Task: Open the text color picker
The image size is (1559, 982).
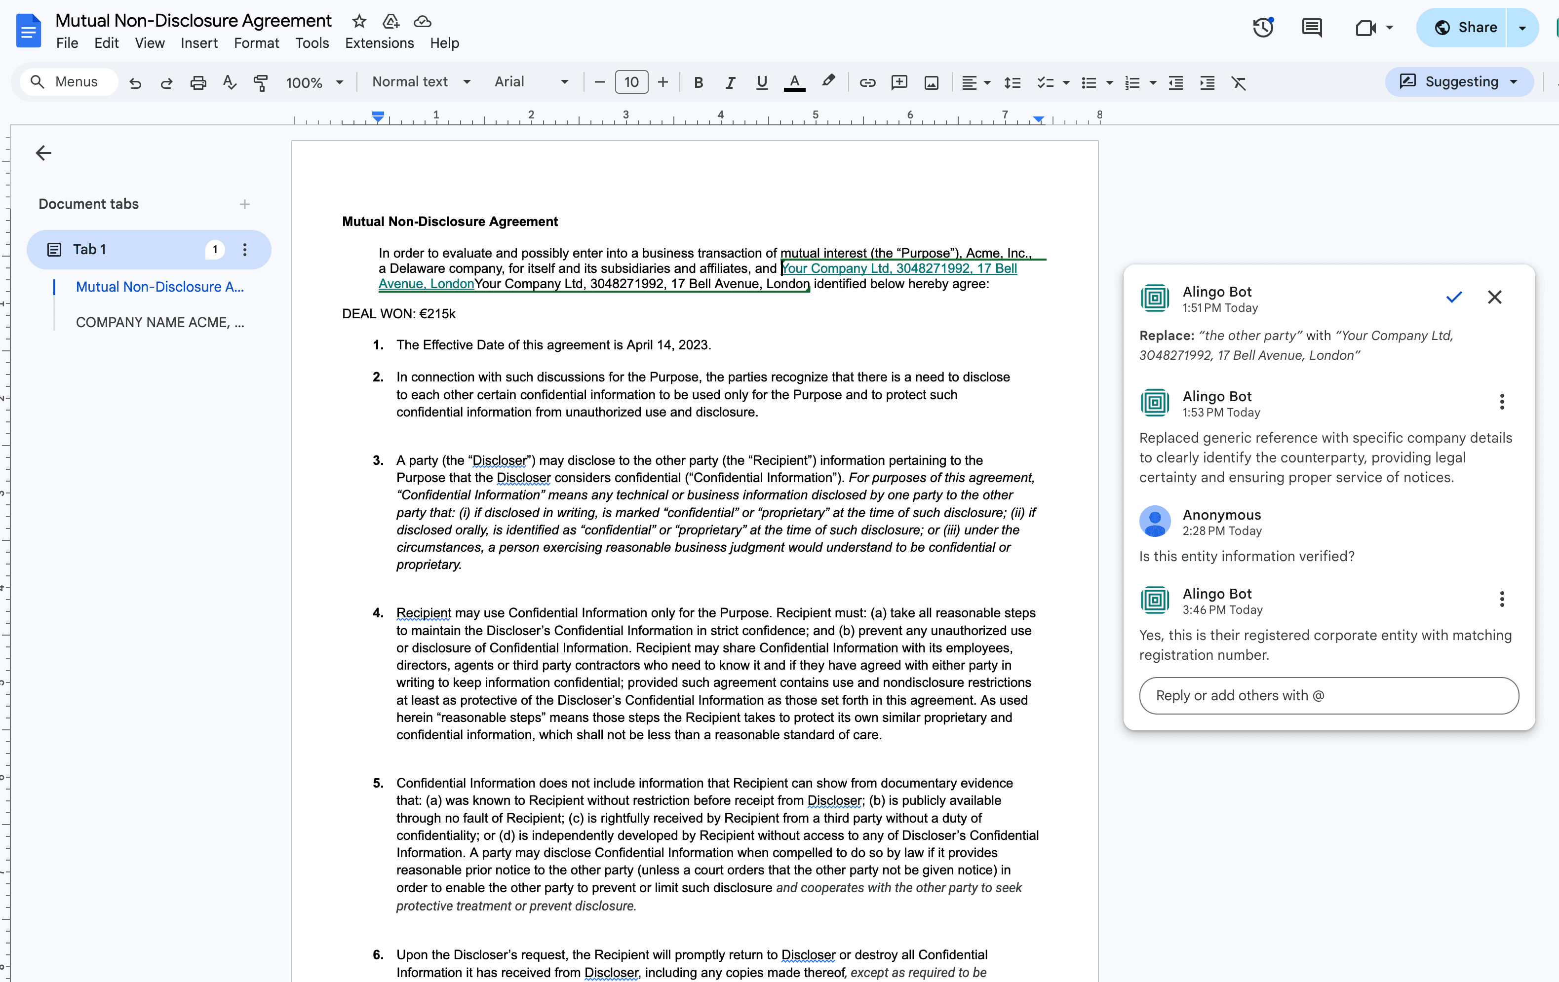Action: [794, 82]
